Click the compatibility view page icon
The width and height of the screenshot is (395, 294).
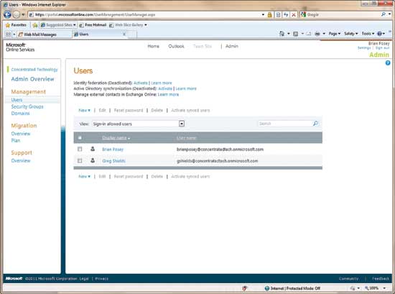click(278, 14)
